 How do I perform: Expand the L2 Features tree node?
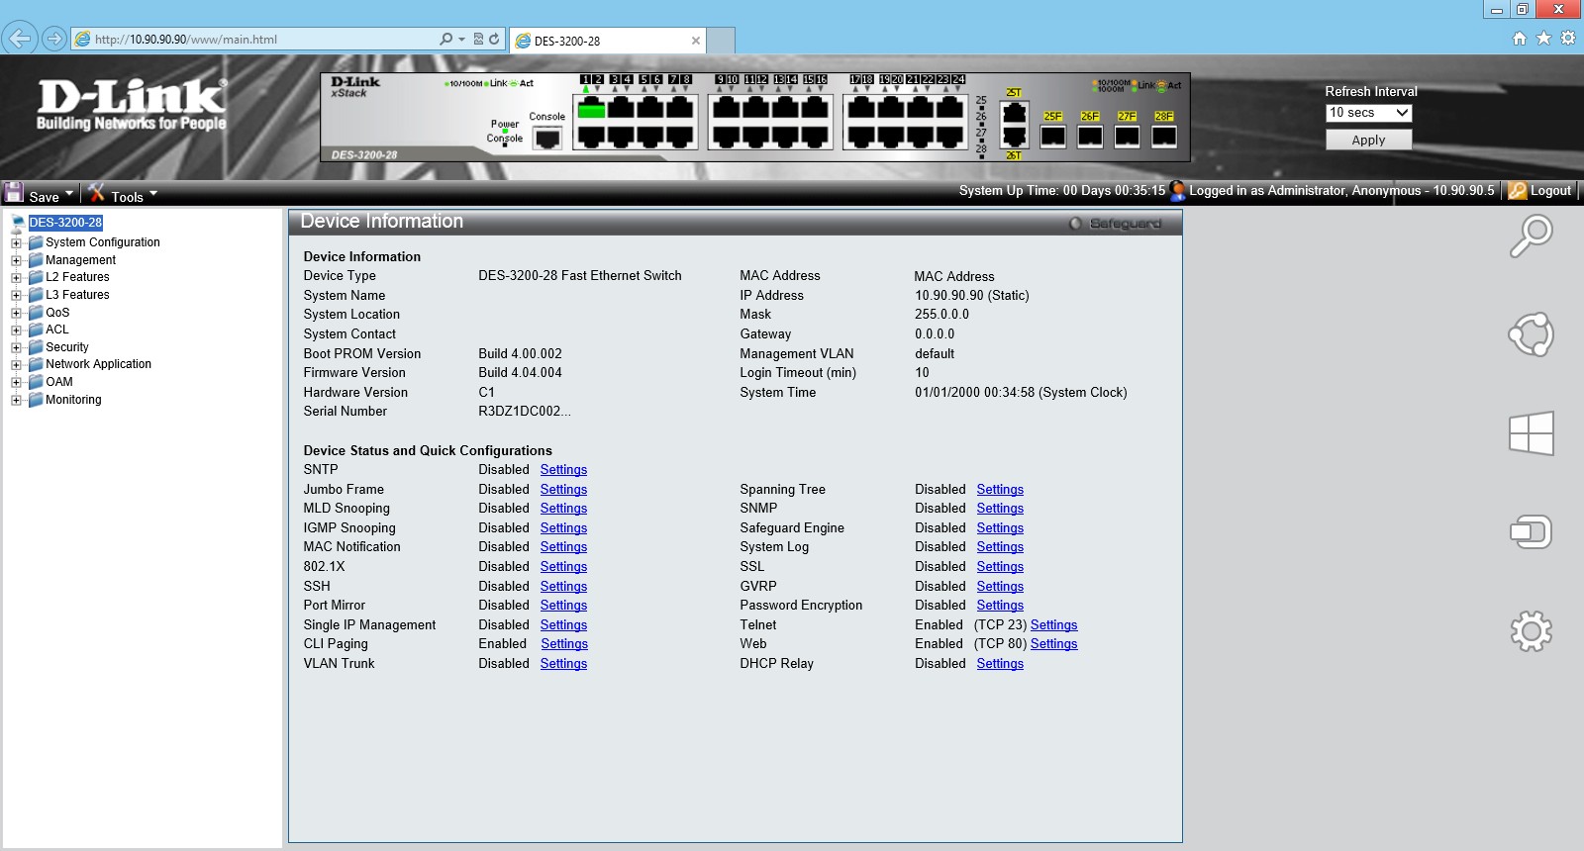coord(16,278)
